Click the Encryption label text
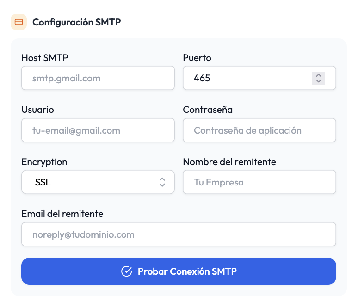Image resolution: width=358 pixels, height=308 pixels. point(44,162)
